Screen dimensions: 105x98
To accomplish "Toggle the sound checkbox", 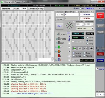I will tap(97, 69).
